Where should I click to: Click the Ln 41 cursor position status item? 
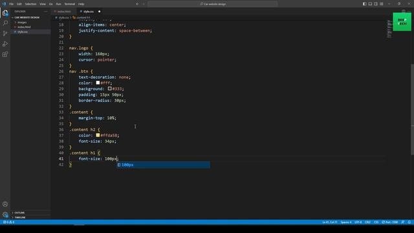(x=329, y=222)
